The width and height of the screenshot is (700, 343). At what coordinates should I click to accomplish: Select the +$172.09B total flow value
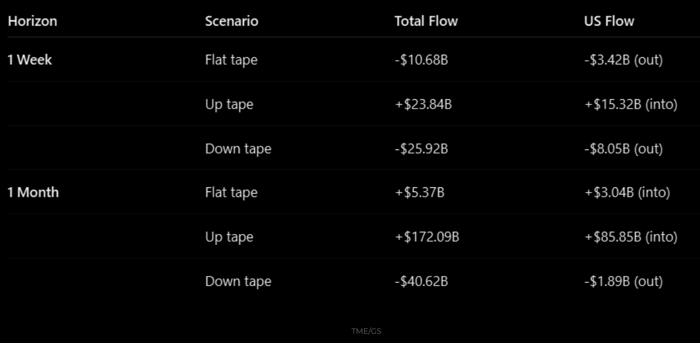427,237
